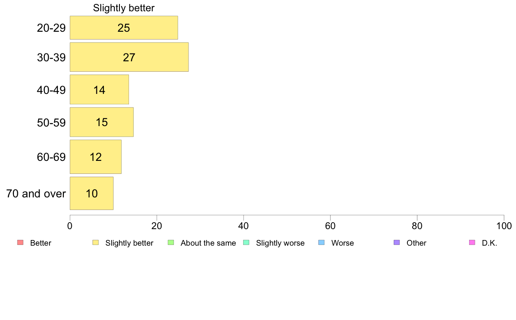Click the blue Worse legend swatch
Image resolution: width=516 pixels, height=320 pixels.
tap(321, 243)
